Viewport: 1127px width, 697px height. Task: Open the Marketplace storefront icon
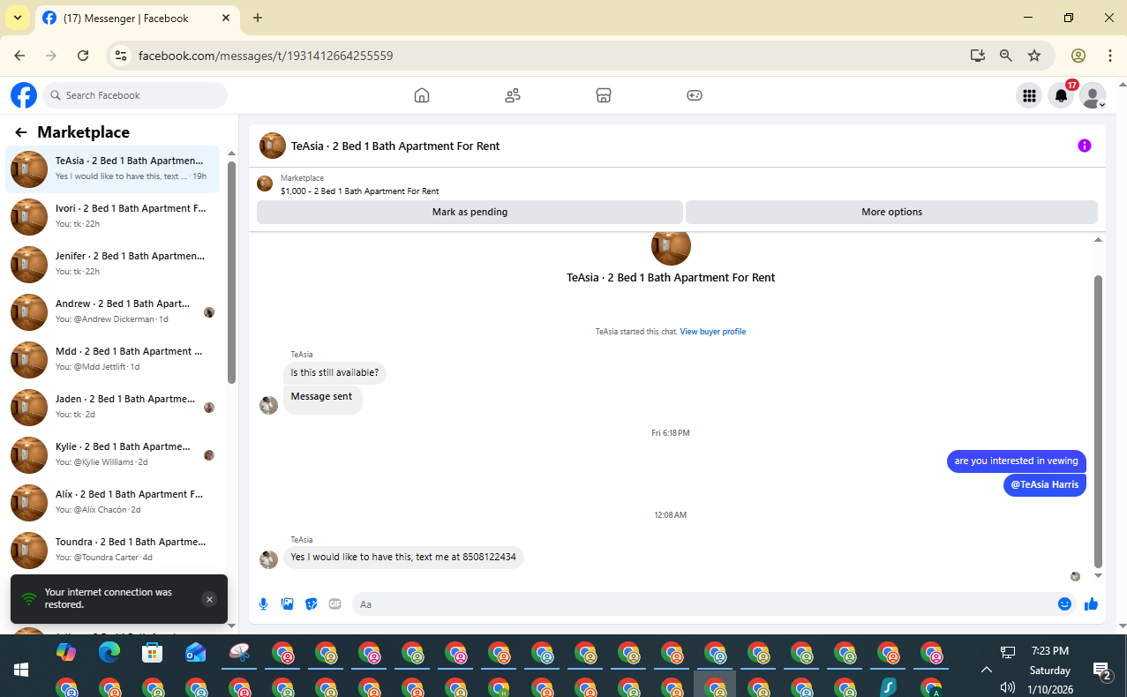(x=604, y=95)
